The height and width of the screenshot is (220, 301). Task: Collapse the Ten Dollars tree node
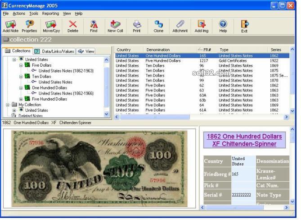[21, 77]
